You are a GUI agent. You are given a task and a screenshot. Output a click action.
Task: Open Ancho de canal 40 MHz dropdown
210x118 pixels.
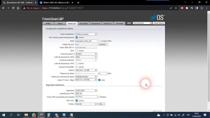(x=86, y=54)
